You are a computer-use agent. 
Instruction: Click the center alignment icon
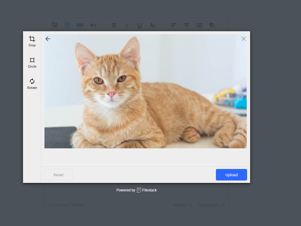(186, 25)
